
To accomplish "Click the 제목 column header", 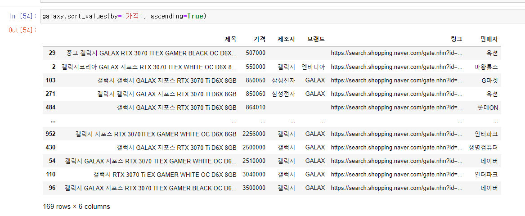I will 230,39.
